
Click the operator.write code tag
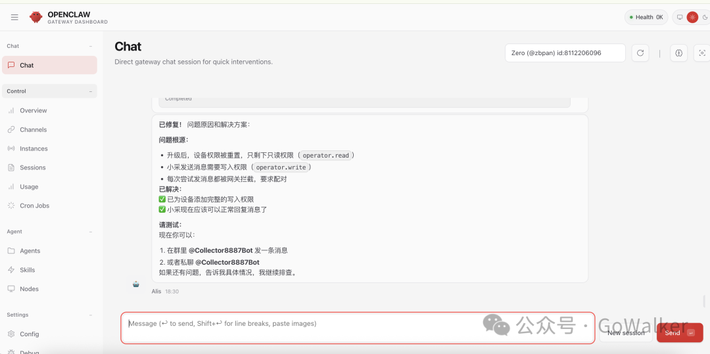(x=281, y=167)
